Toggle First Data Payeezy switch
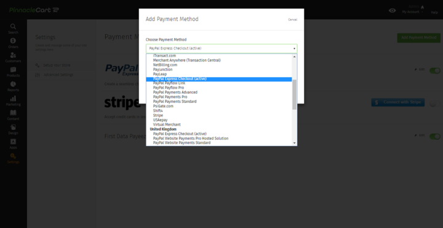Image resolution: width=443 pixels, height=228 pixels. 435,136
